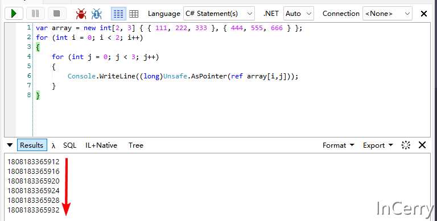This screenshot has height=221, width=437.
Task: Click the highlighted opening brace on line 3
Action: [x=38, y=47]
